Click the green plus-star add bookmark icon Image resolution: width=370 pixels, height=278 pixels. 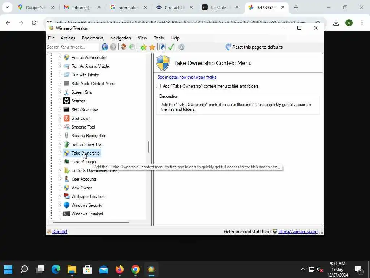tap(143, 47)
